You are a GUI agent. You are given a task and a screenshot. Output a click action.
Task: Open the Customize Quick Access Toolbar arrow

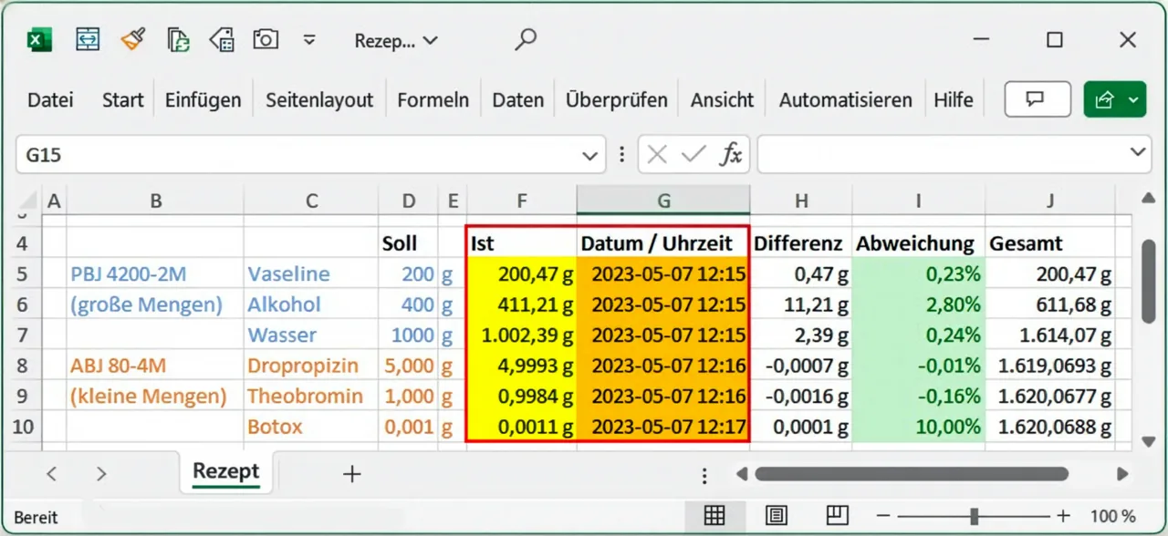click(309, 40)
